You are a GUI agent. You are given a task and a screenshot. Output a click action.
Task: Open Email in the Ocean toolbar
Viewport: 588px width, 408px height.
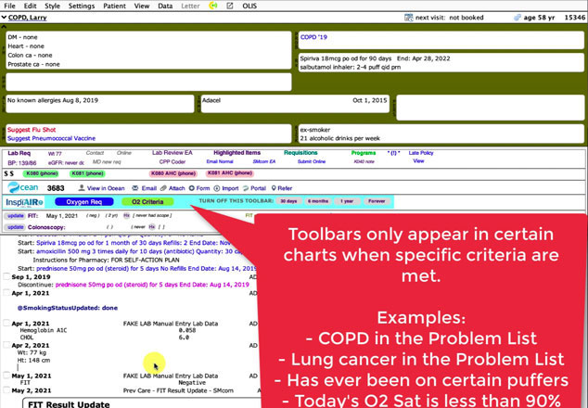(145, 188)
